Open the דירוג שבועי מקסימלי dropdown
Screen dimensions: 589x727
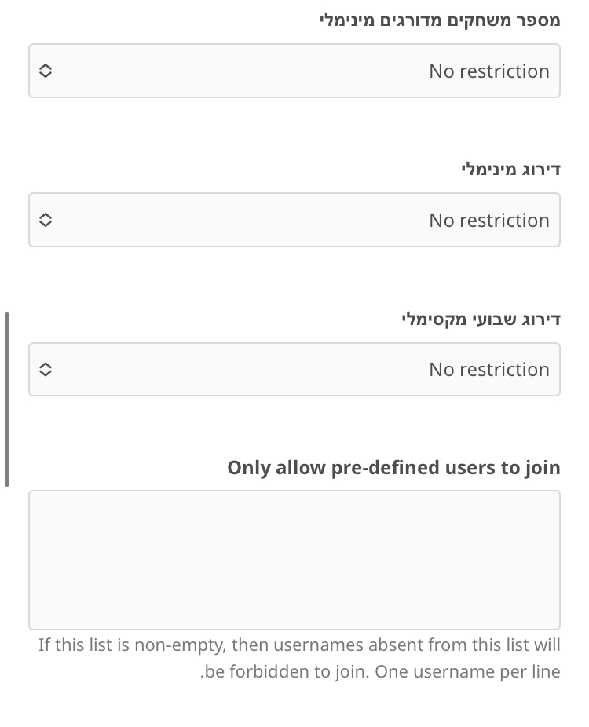294,369
